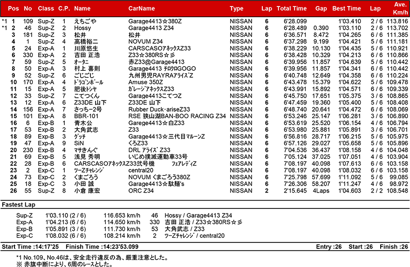Viewport: 410px width, 267px height.
Task: Click driver name えちごや
Action: 85,21
